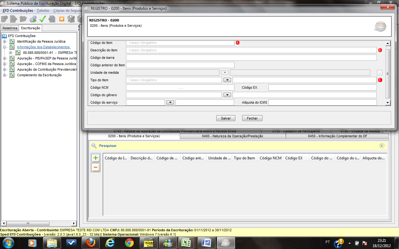
Task: Click the export document toolbar icon
Action: click(52, 19)
